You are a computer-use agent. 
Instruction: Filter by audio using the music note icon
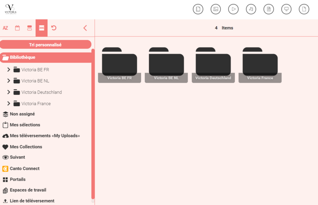(x=251, y=9)
